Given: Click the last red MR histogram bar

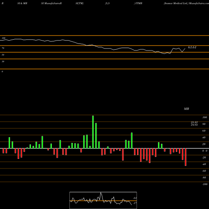Looking at the screenshot, I should coord(186,157).
